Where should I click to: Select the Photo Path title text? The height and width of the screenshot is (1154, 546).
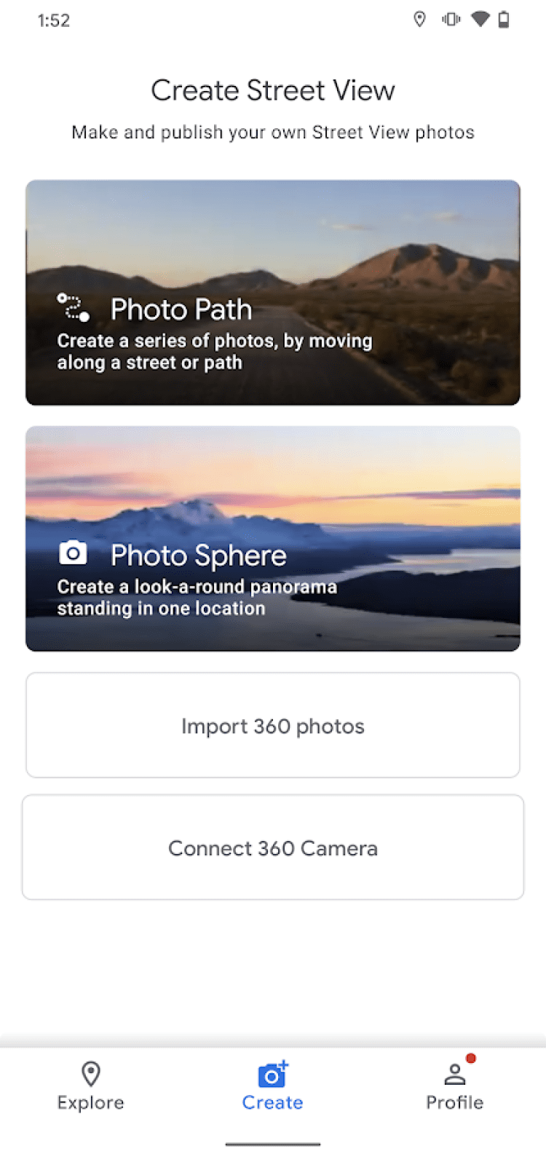[x=181, y=309]
